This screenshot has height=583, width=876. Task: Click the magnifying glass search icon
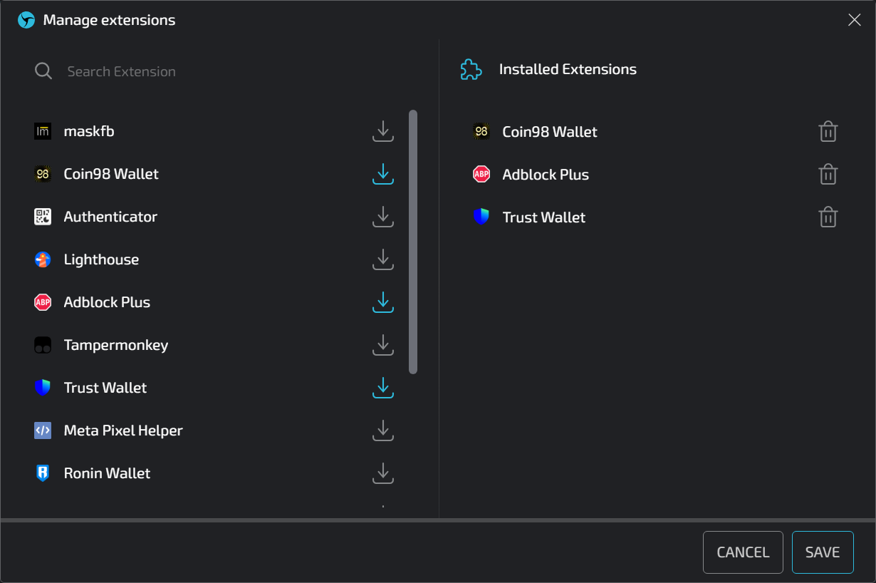(x=43, y=71)
